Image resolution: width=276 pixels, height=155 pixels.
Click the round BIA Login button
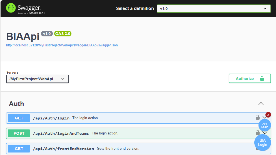(x=262, y=142)
